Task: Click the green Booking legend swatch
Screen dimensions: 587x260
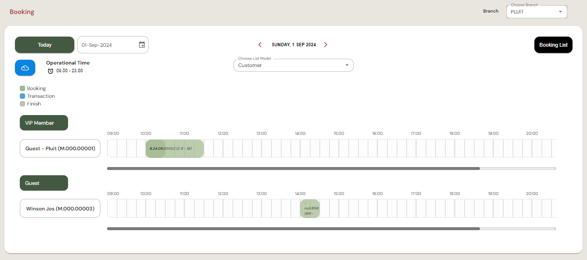Action: coord(22,89)
